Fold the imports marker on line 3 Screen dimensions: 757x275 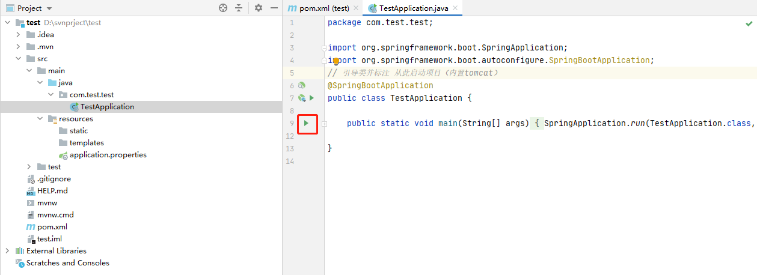coord(324,48)
